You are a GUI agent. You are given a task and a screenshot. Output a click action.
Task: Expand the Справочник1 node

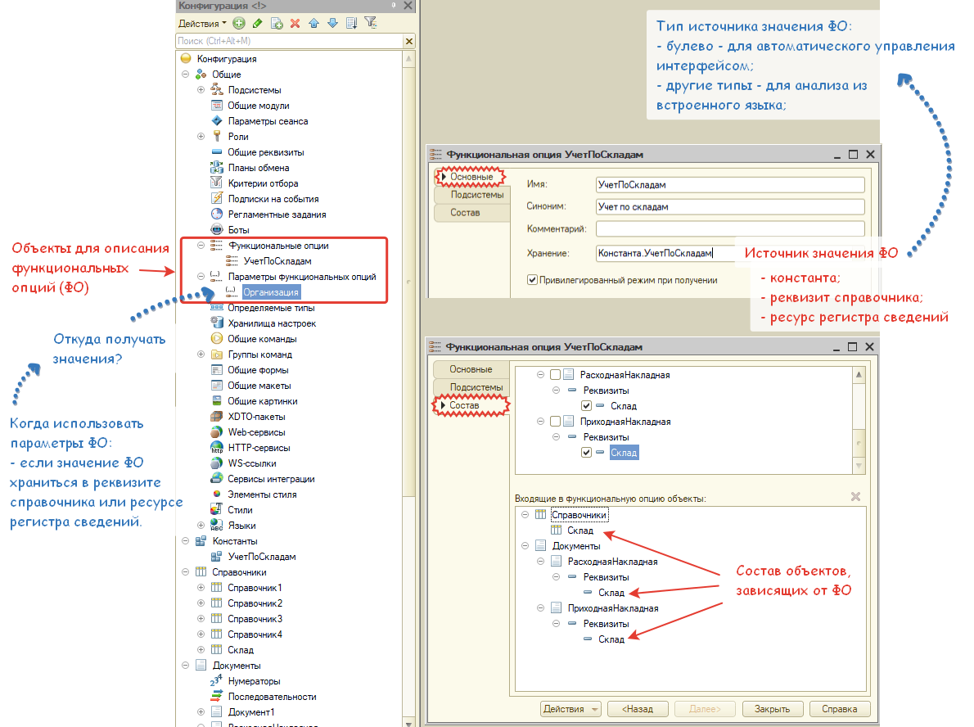tap(201, 587)
